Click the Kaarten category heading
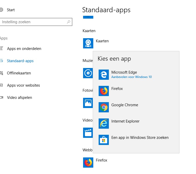196x174 pixels. pos(89,31)
